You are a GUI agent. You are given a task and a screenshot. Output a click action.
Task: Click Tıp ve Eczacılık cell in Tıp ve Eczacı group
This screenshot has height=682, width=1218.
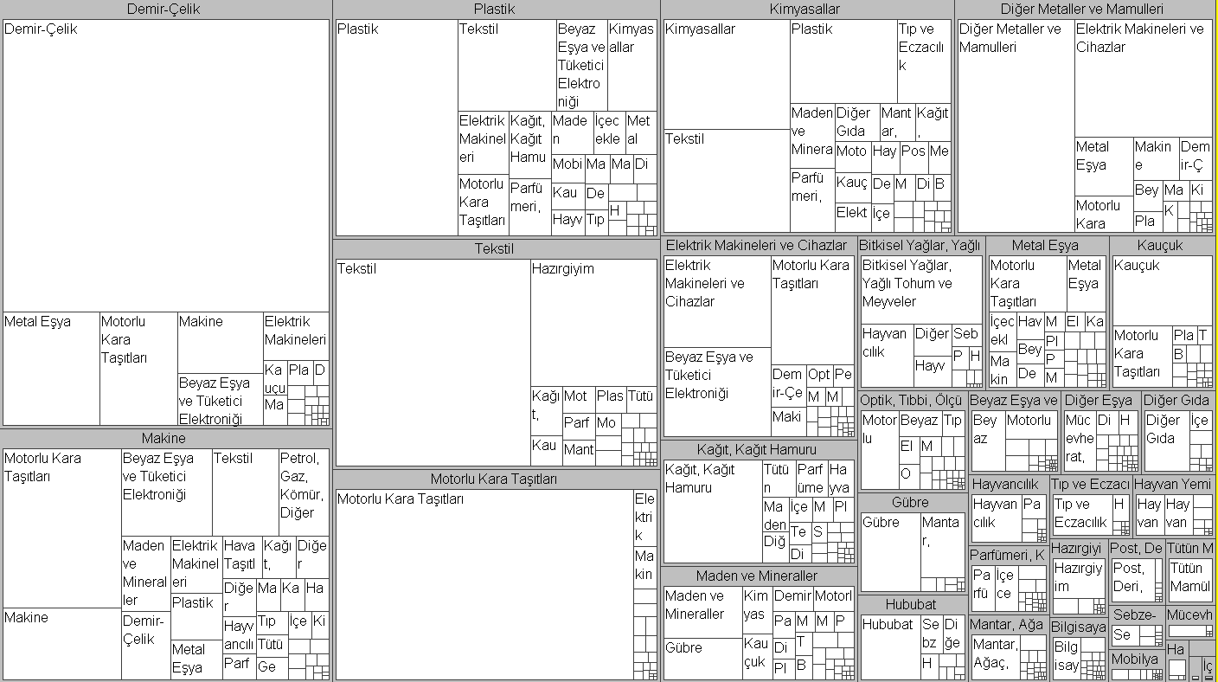pyautogui.click(x=1081, y=514)
